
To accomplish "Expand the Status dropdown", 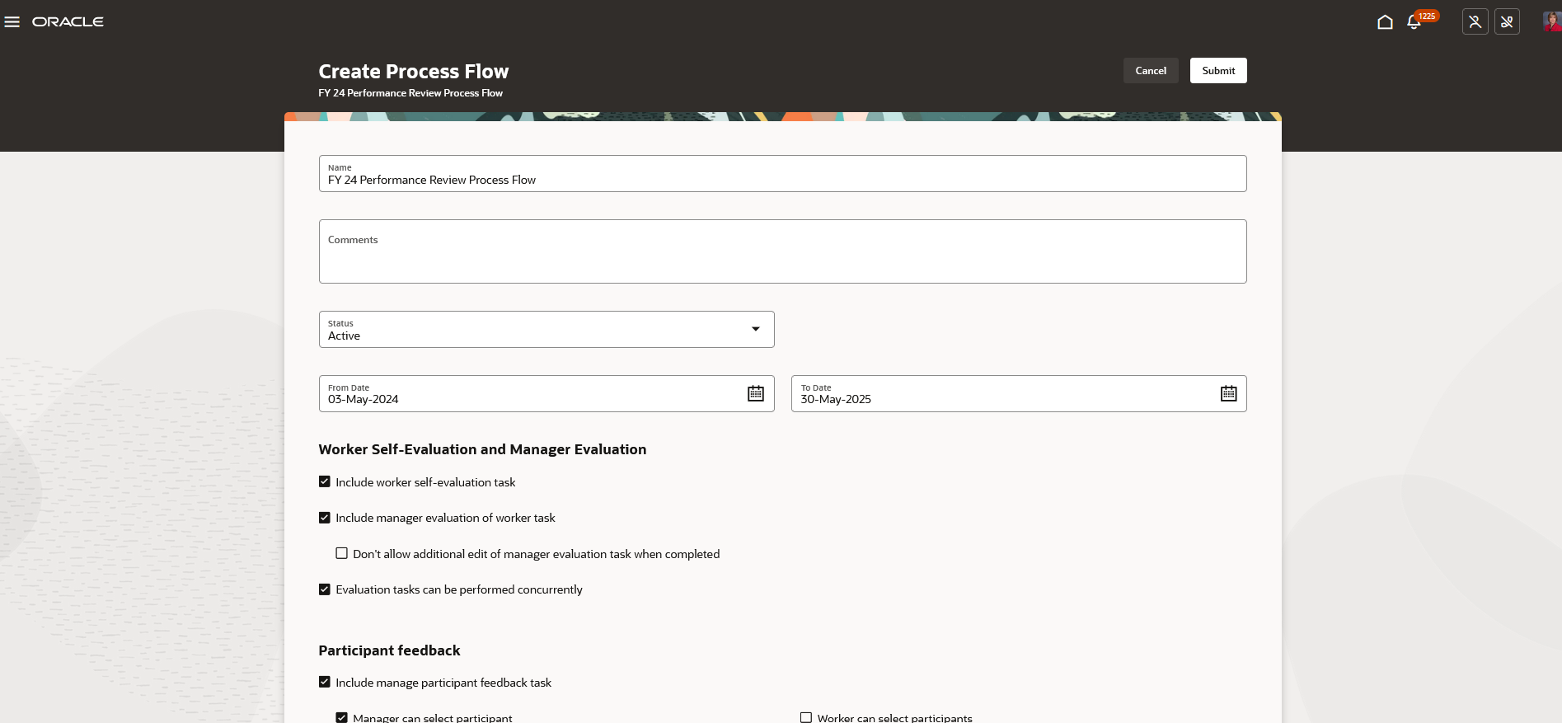I will pos(546,330).
